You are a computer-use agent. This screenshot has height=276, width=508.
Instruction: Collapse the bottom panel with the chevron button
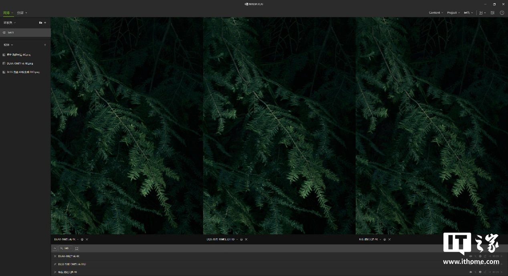tap(55, 248)
